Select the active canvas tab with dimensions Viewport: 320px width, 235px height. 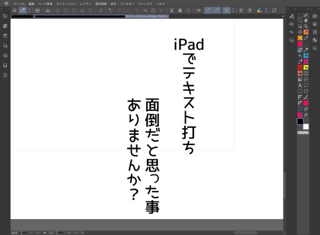point(102,16)
